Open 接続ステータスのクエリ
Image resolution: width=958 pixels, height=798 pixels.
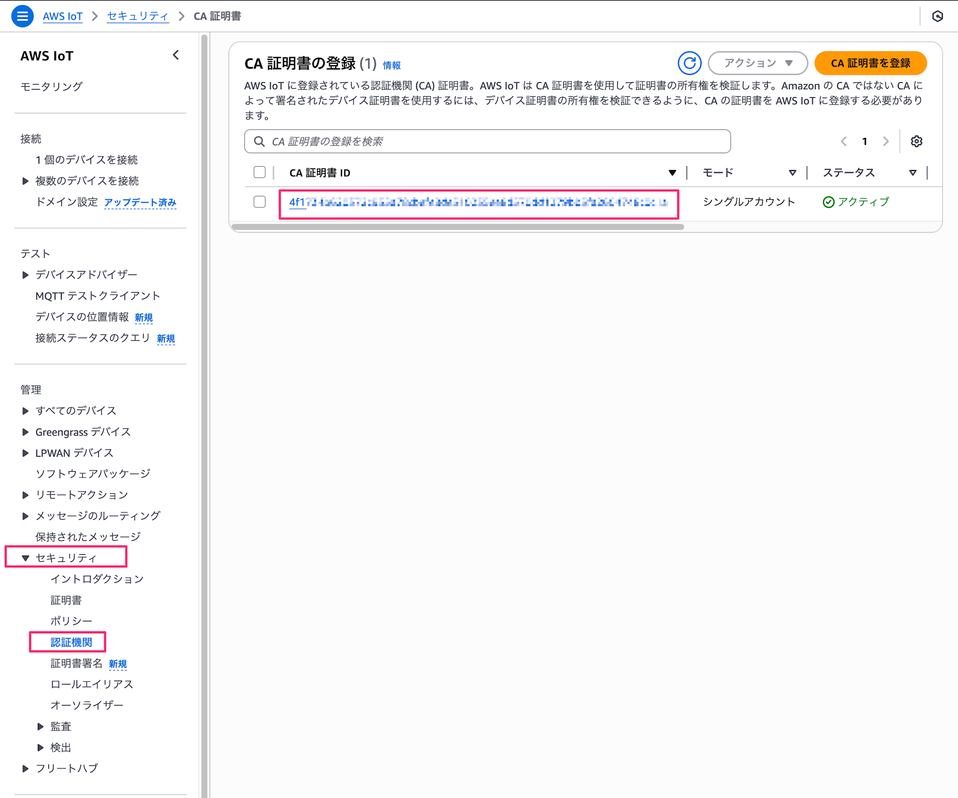click(x=93, y=338)
